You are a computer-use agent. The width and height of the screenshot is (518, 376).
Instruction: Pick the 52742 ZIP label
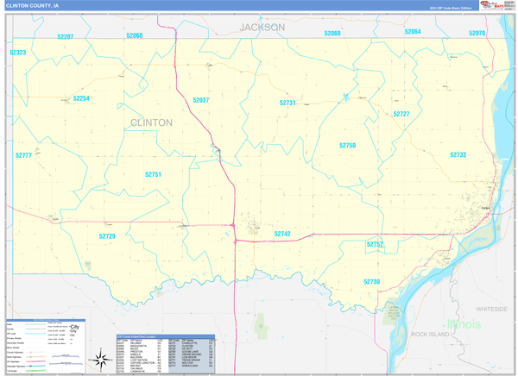tap(282, 234)
